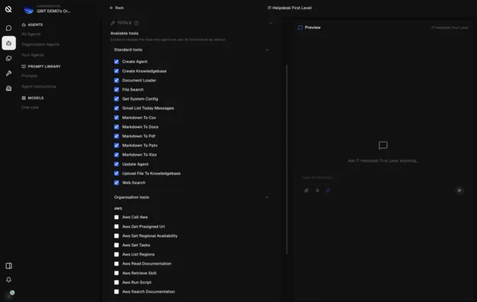Click the wrench icon beside TOOLS heading
Screen dimensions: 477x302
coord(113,23)
